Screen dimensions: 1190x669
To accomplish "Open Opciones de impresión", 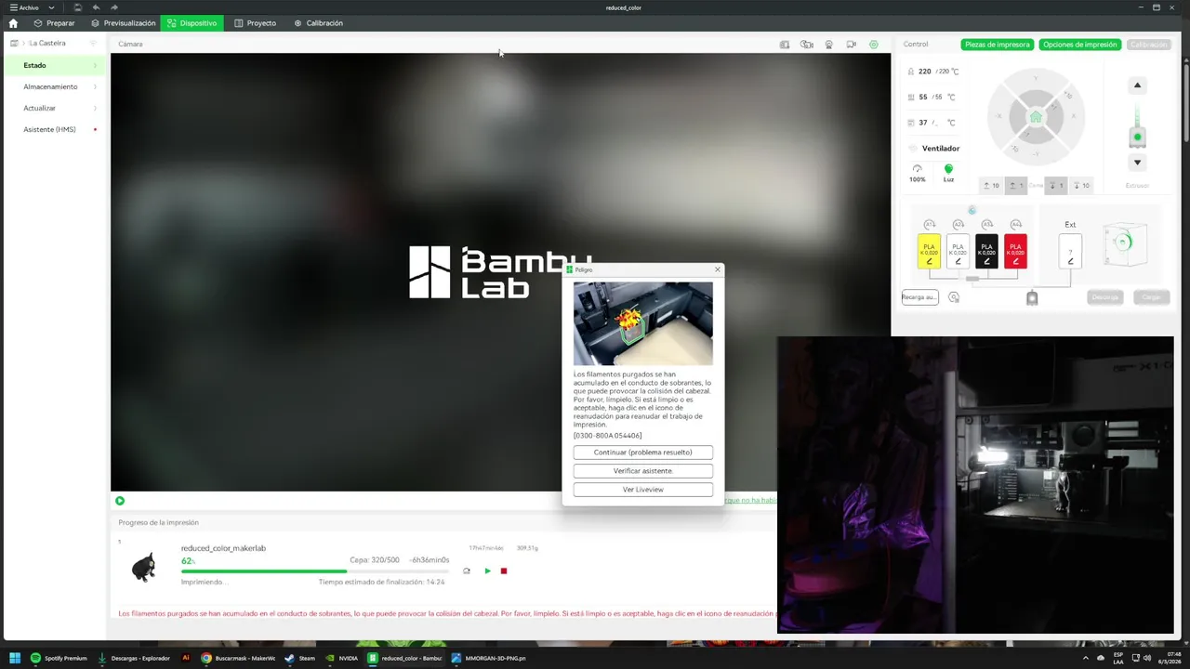I will 1079,45.
